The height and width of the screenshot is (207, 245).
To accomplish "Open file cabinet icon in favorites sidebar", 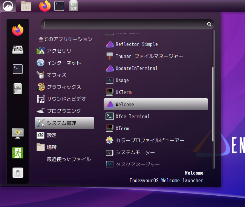I will pyautogui.click(x=18, y=88).
